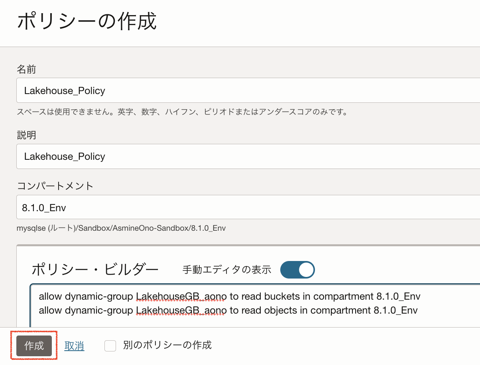Click the 取消 (Cancel) link
This screenshot has height=365, width=480.
[x=74, y=346]
